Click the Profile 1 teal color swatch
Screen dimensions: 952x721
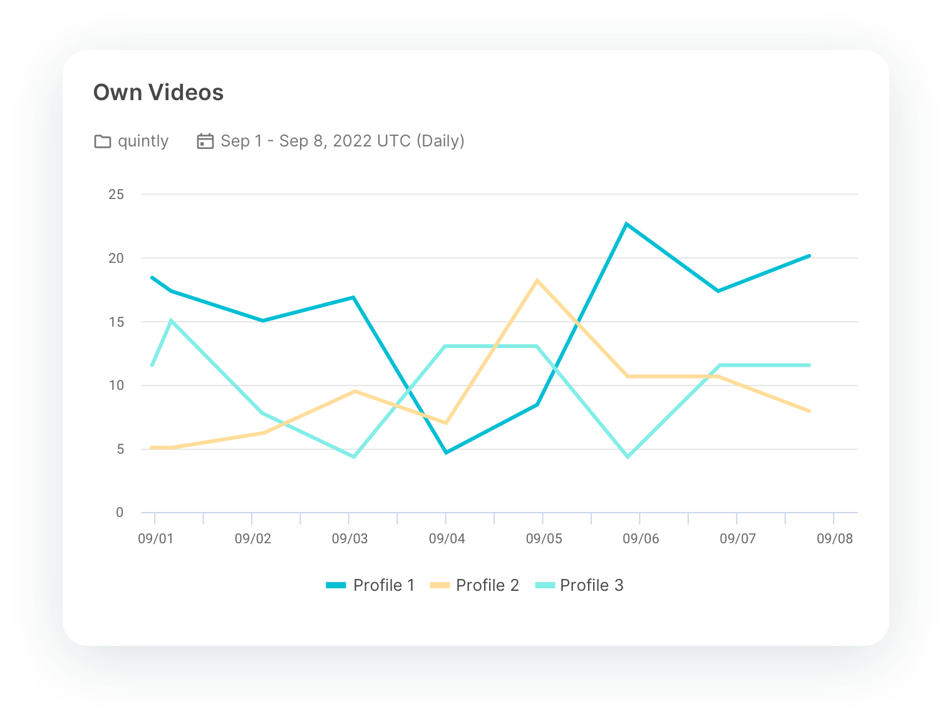point(336,585)
